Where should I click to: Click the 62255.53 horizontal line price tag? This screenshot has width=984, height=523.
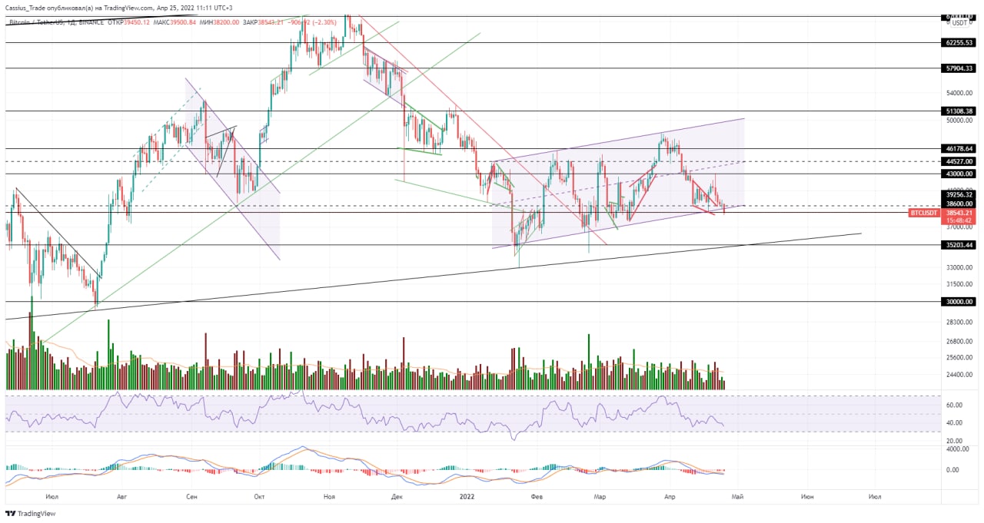coord(959,43)
